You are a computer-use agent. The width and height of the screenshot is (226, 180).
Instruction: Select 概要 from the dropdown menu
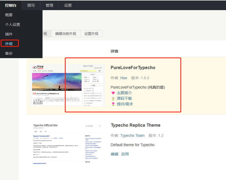click(x=9, y=15)
